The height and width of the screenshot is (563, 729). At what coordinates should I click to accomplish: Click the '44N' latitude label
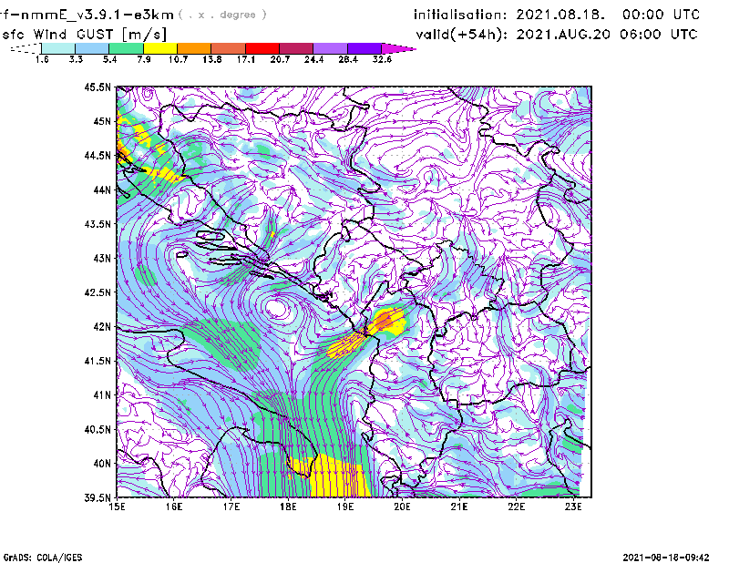pyautogui.click(x=102, y=189)
